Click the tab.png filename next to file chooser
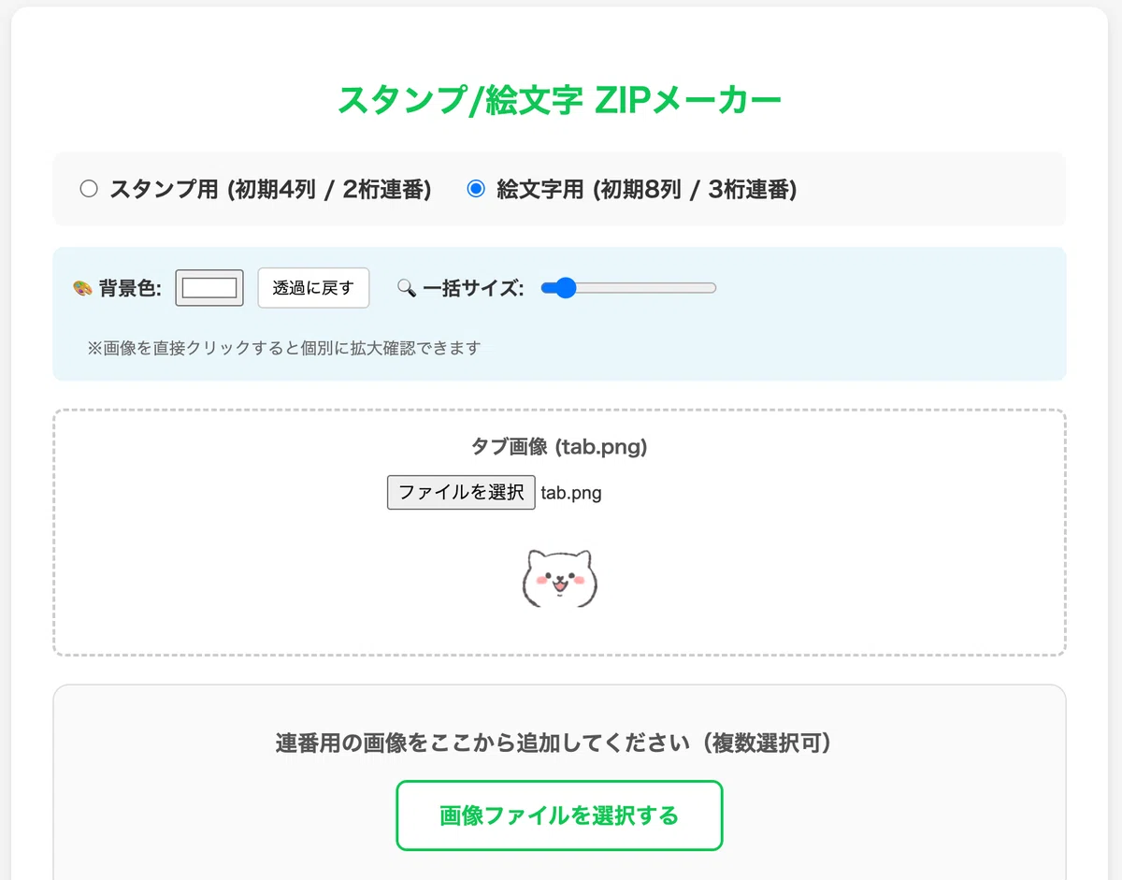1122x880 pixels. pos(571,493)
